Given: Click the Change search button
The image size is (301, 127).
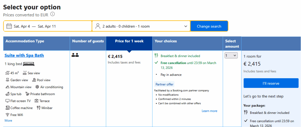Looking at the screenshot, I should 209,26.
